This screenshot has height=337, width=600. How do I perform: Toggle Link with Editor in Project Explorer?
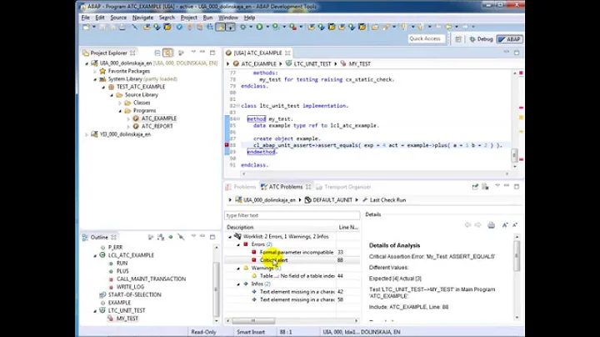[x=167, y=53]
